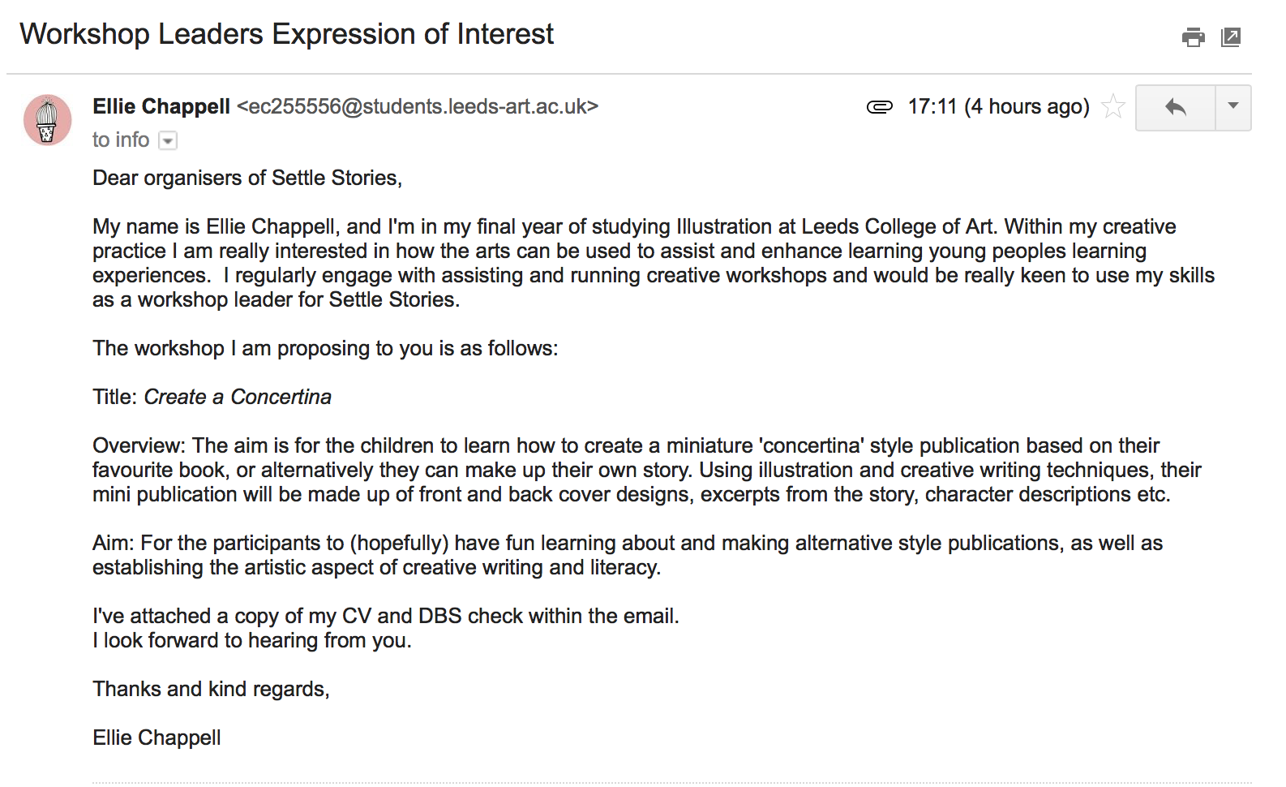Viewport: 1286px width, 787px height.
Task: Click sender name Ellie Chappell in header
Action: pyautogui.click(x=161, y=107)
